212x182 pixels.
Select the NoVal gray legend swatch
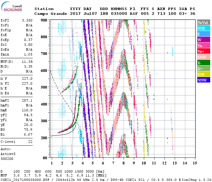coord(203,22)
